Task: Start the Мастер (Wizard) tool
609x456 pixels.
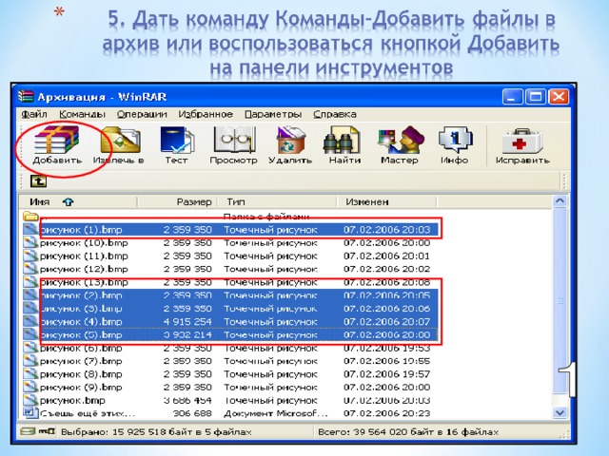Action: coord(399,144)
